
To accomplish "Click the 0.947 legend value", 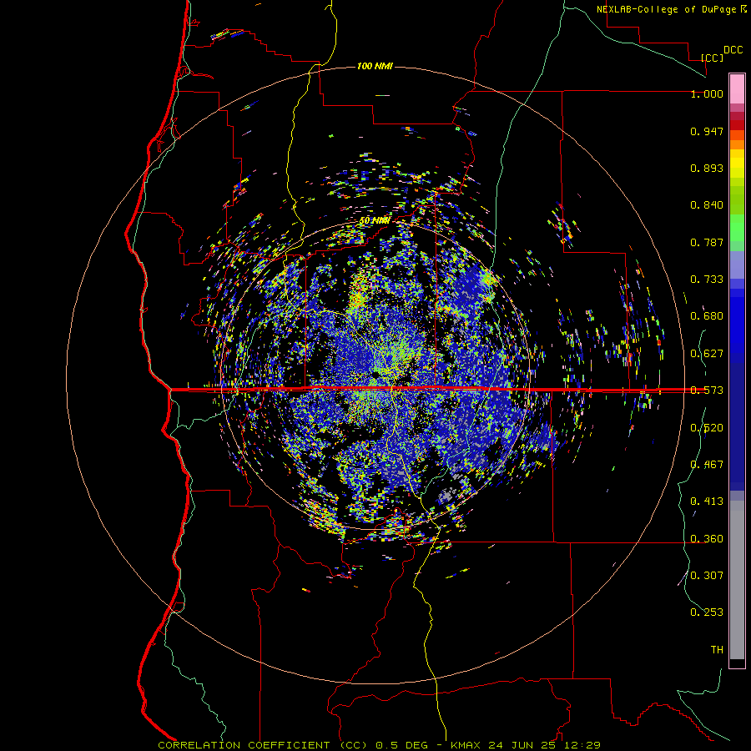I will [707, 131].
